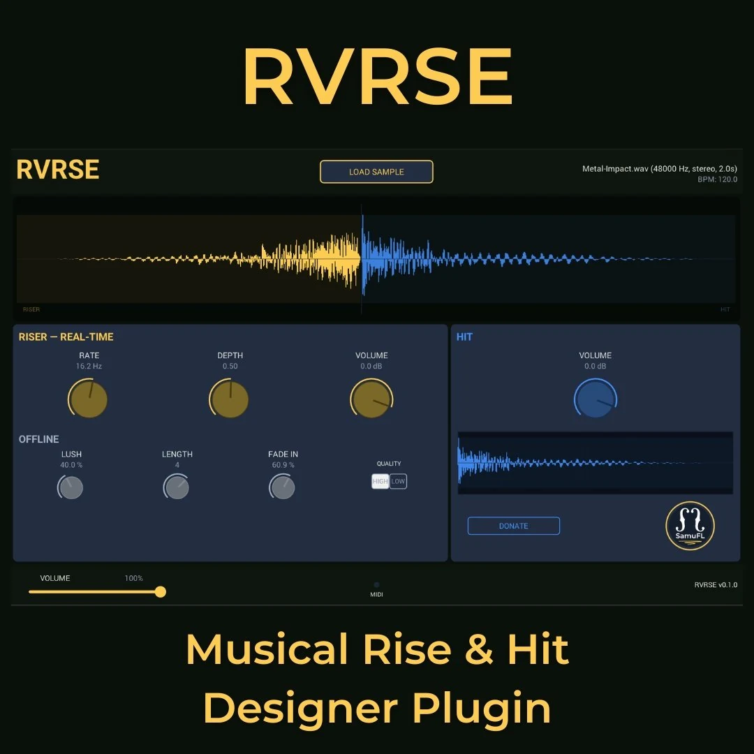Click the HIT marker on the waveform
The image size is (754, 754).
725,309
